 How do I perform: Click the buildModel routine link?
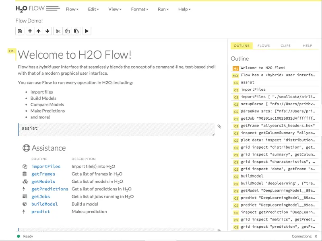[x=45, y=204]
